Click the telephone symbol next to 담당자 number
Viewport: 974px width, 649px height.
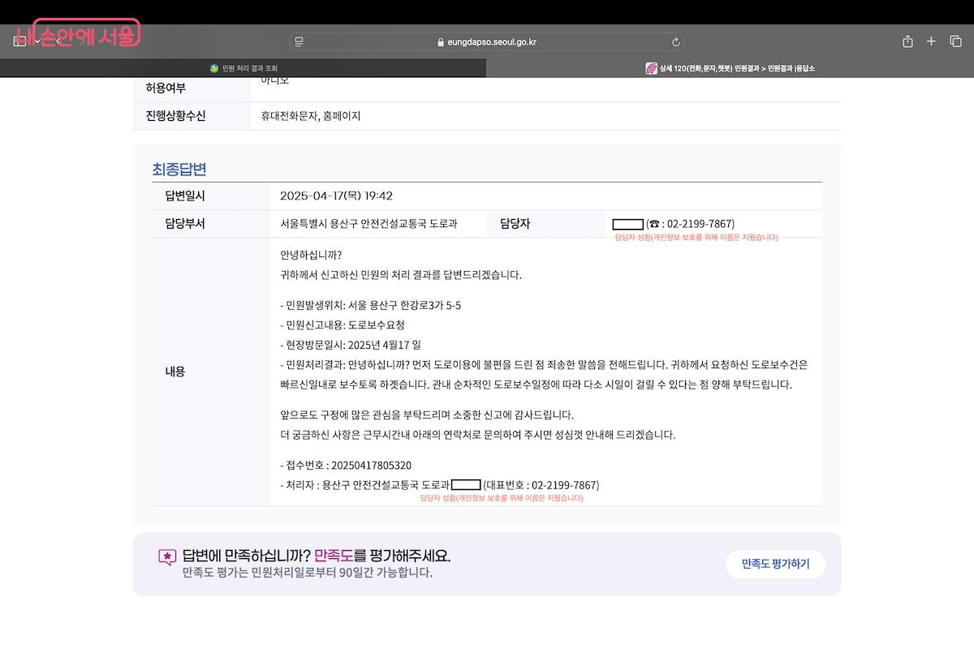tap(654, 223)
